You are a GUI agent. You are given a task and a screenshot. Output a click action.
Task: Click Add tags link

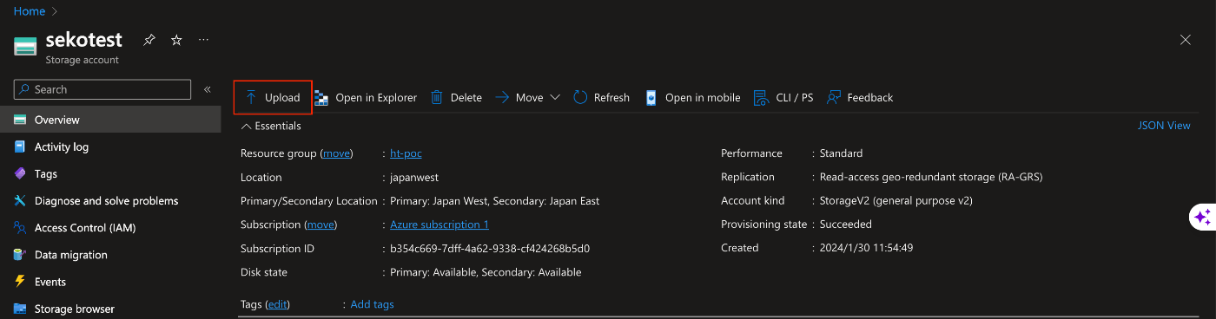[x=372, y=304]
